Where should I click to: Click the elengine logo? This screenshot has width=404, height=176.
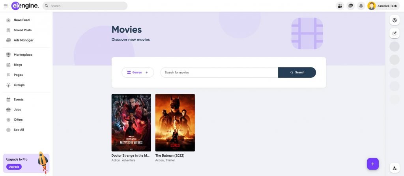coord(25,6)
